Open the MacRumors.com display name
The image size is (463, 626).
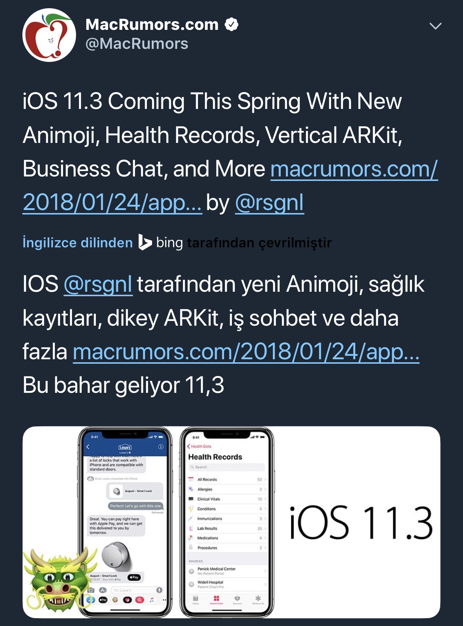(152, 25)
